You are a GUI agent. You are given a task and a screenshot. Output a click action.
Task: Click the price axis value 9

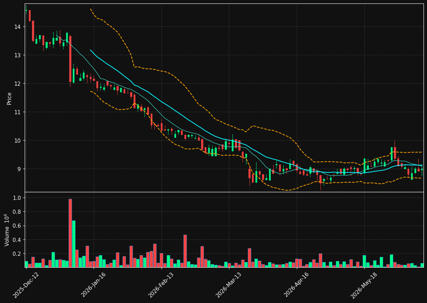19,169
